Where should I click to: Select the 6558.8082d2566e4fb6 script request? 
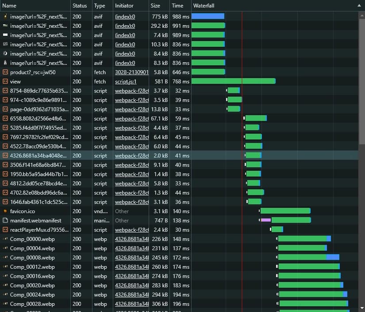point(38,119)
